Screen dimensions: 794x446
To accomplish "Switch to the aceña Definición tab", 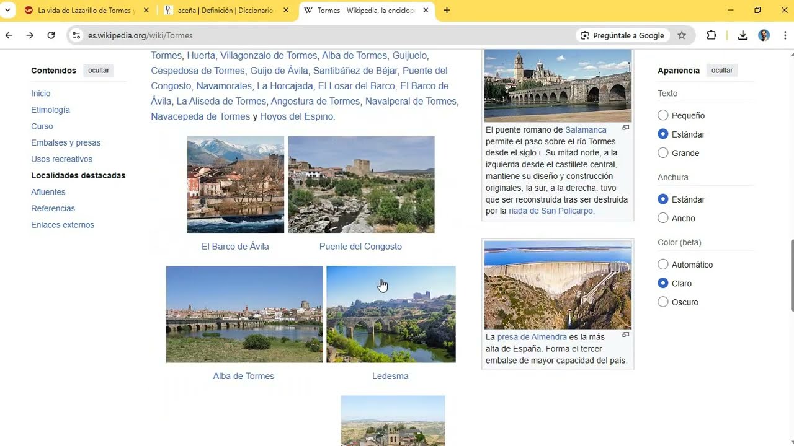I will [226, 11].
